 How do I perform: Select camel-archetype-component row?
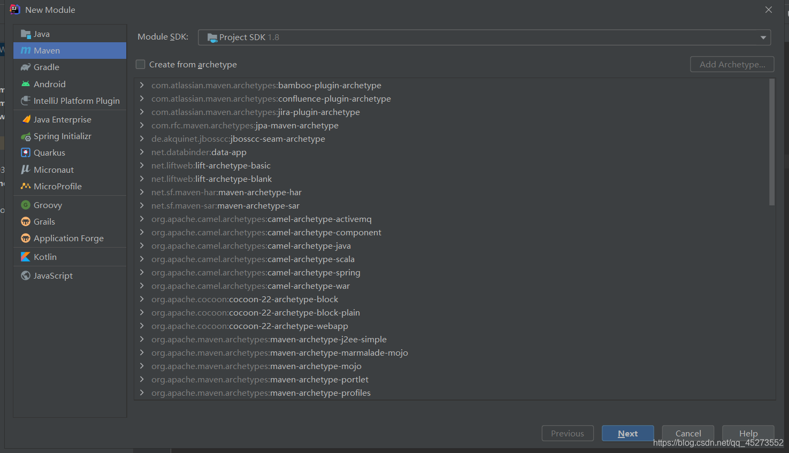pos(451,232)
